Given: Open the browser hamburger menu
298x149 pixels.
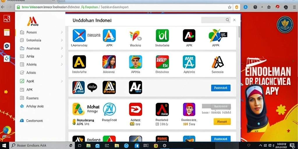Looking at the screenshot, I should click(x=294, y=7).
